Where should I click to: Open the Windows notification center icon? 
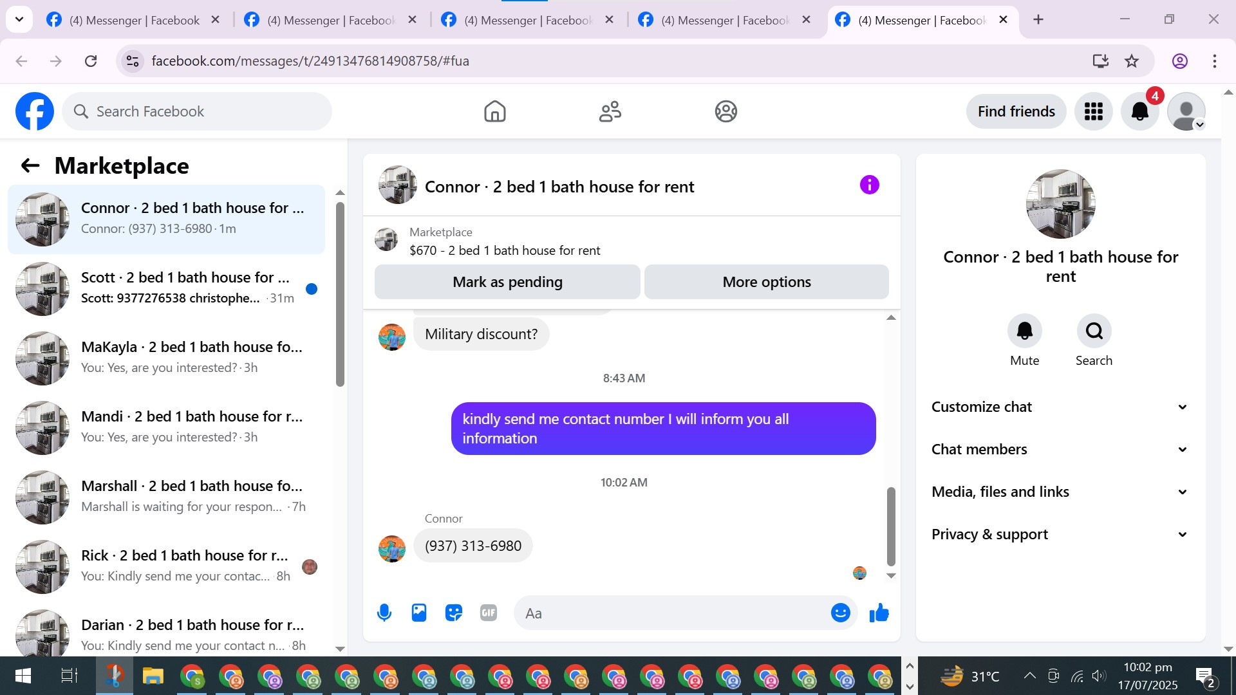1205,676
